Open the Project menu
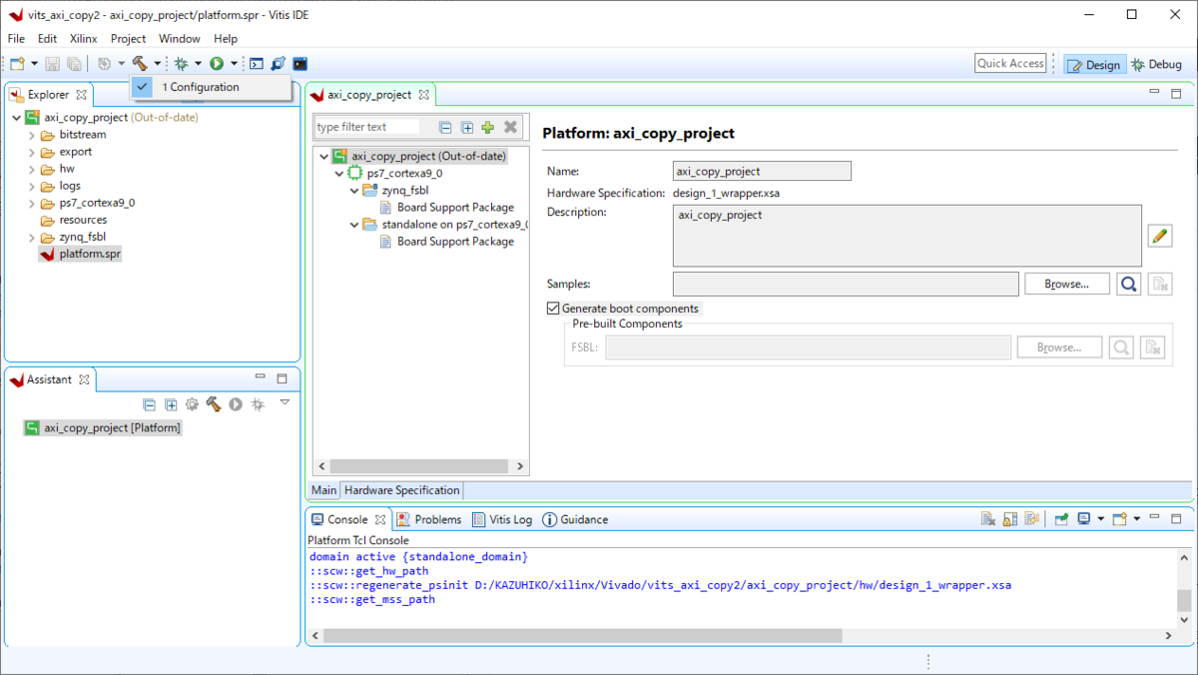 click(x=128, y=39)
